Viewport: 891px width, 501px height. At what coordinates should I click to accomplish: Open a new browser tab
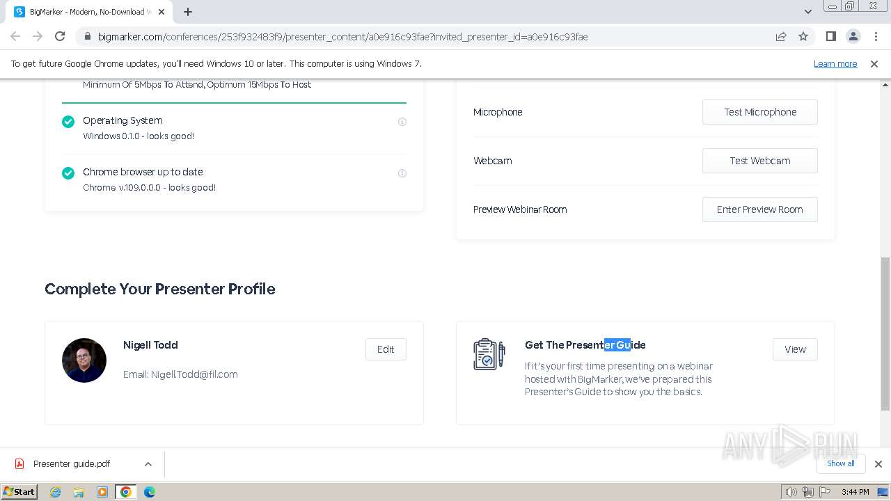[188, 12]
